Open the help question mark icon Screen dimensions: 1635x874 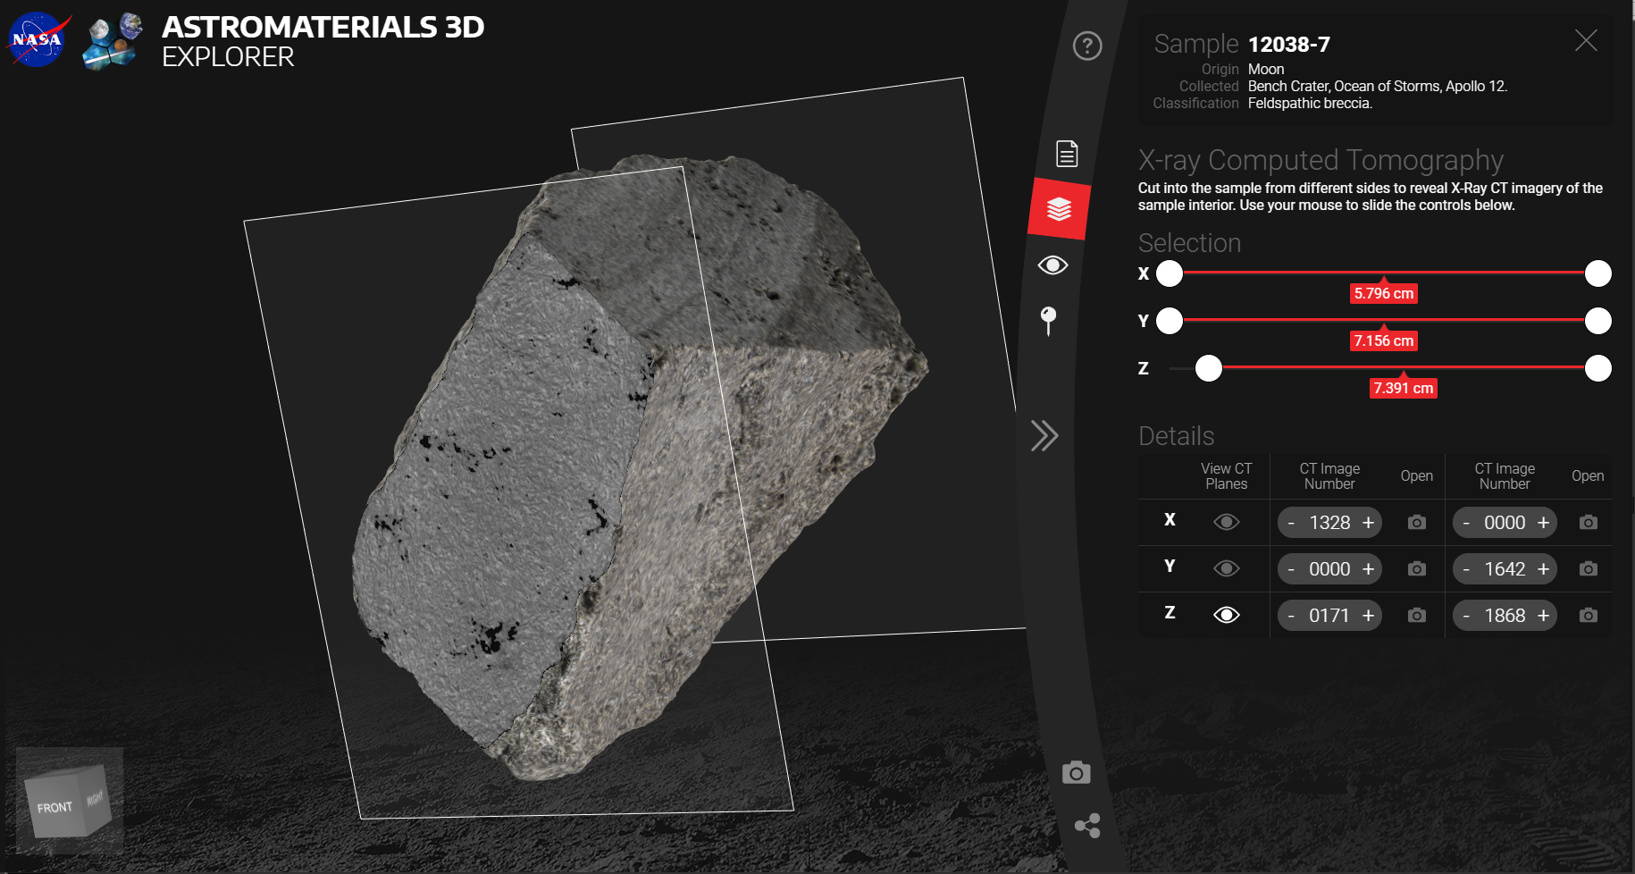point(1087,46)
